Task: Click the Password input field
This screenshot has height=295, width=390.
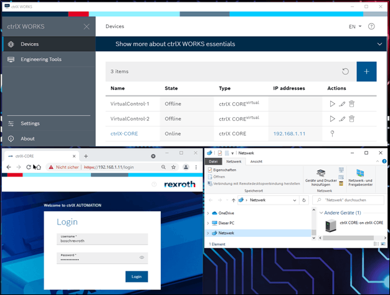Action: (x=102, y=258)
